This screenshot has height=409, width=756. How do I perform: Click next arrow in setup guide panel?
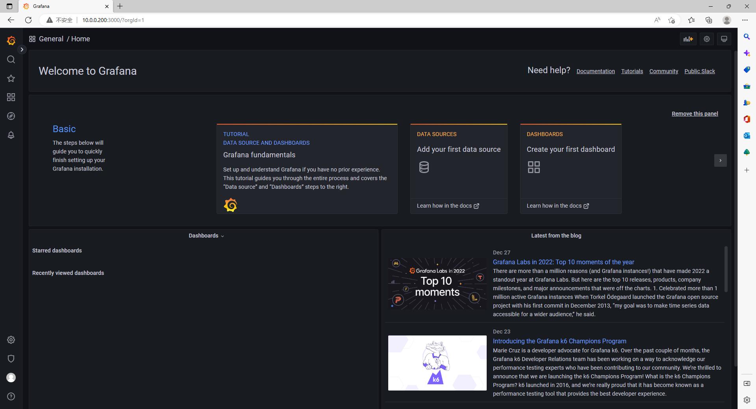pos(720,160)
